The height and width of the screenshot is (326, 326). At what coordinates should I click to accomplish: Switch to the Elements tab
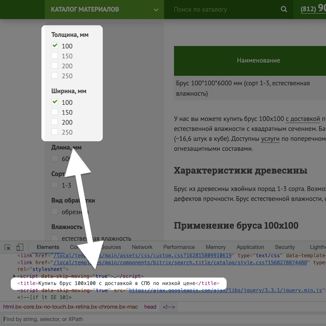[x=48, y=247]
